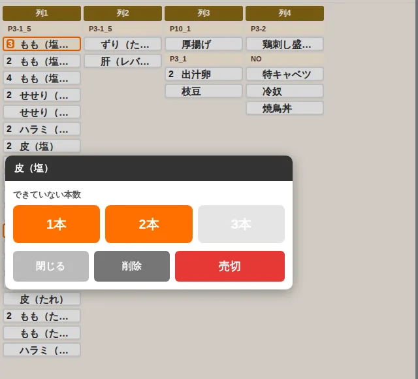Click P3-1_5 label in 列1

coord(19,29)
